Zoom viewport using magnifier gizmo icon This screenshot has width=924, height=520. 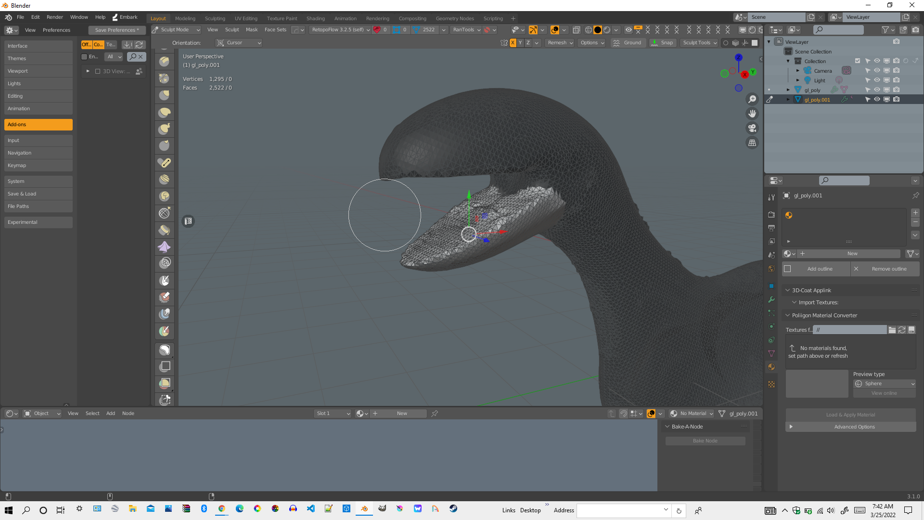click(x=752, y=99)
